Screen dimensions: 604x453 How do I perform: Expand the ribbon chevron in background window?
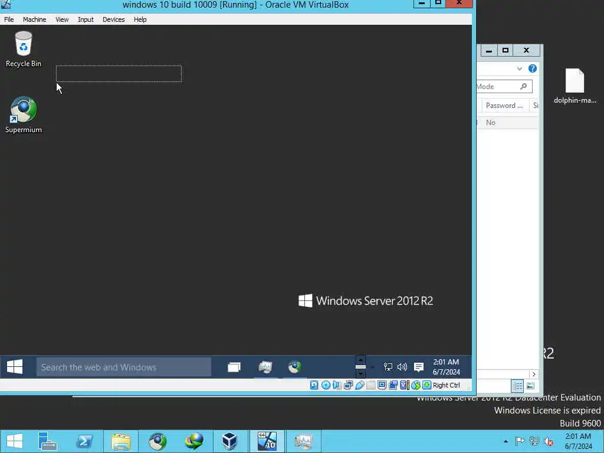519,68
